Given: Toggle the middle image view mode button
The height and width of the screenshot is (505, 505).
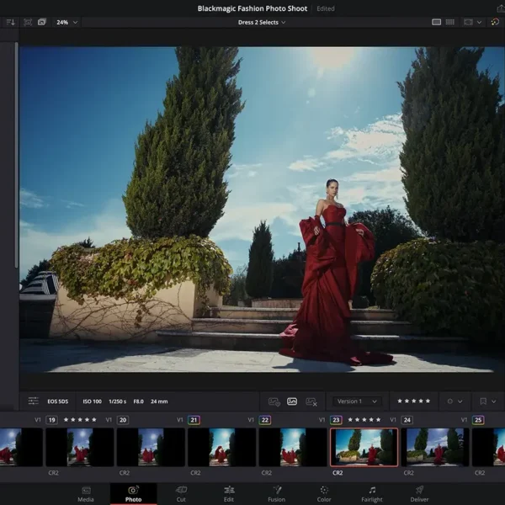Looking at the screenshot, I should 292,401.
